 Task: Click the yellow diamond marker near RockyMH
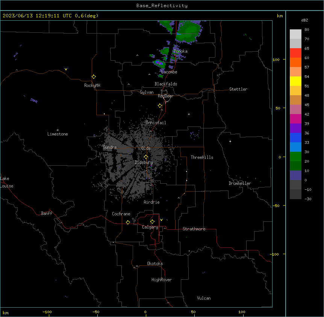(94, 77)
